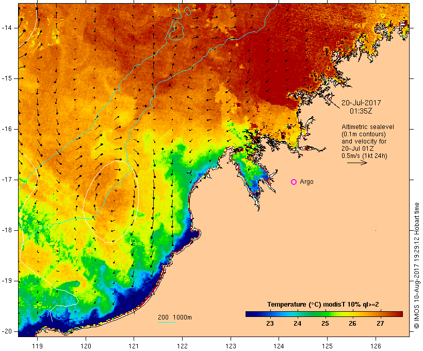The height and width of the screenshot is (351, 423).
Task: Click the Temperature colorbar title
Action: pos(323,305)
